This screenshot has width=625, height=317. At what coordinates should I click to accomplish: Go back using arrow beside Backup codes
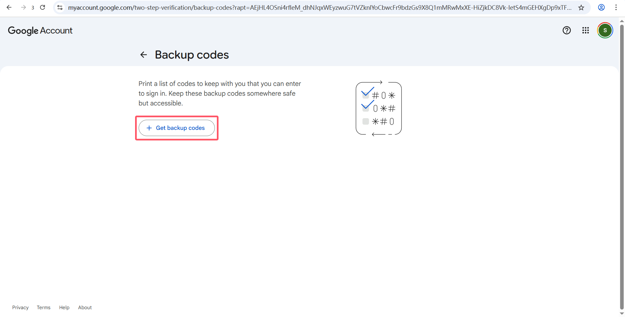coord(144,55)
